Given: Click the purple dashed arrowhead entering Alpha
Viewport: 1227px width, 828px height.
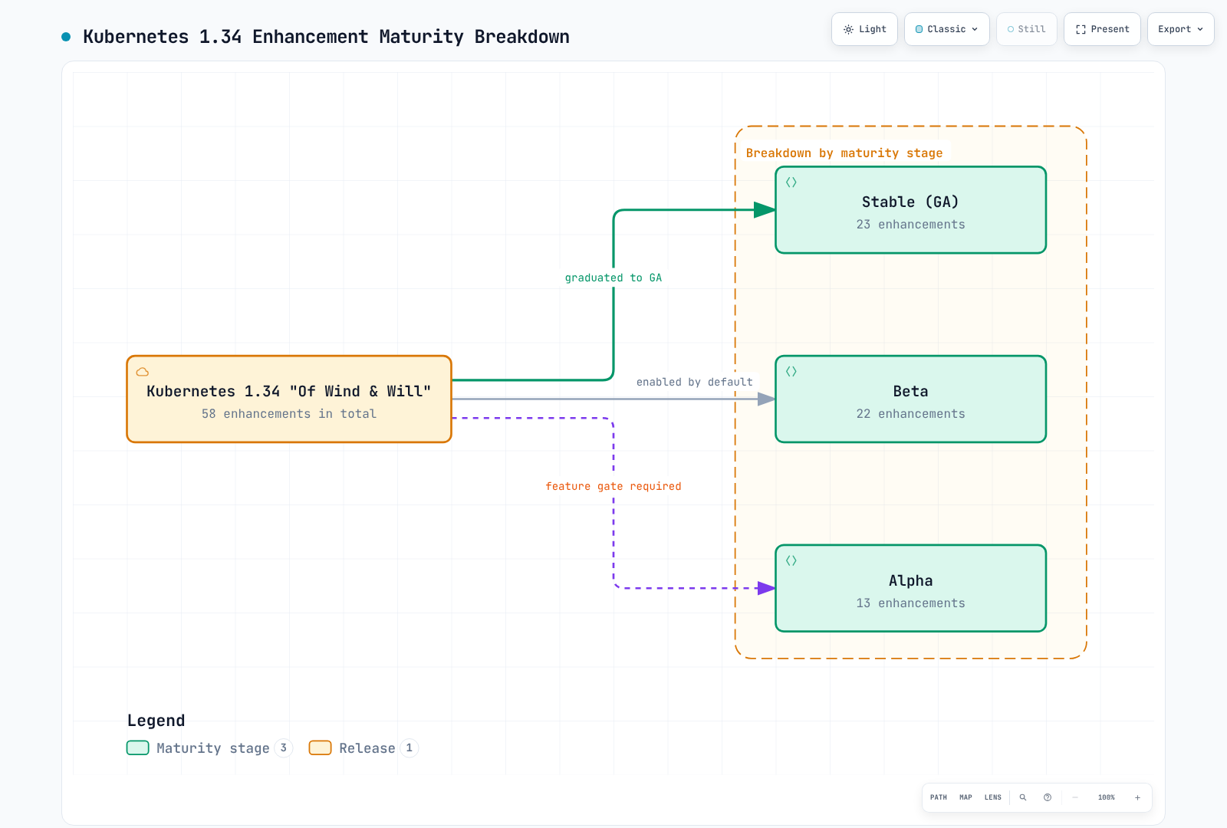Looking at the screenshot, I should [766, 588].
